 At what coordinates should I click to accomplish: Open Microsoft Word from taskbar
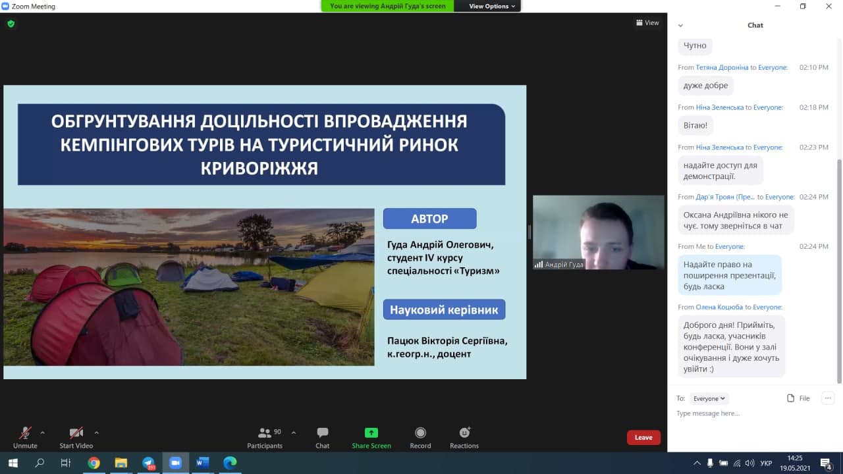tap(202, 463)
